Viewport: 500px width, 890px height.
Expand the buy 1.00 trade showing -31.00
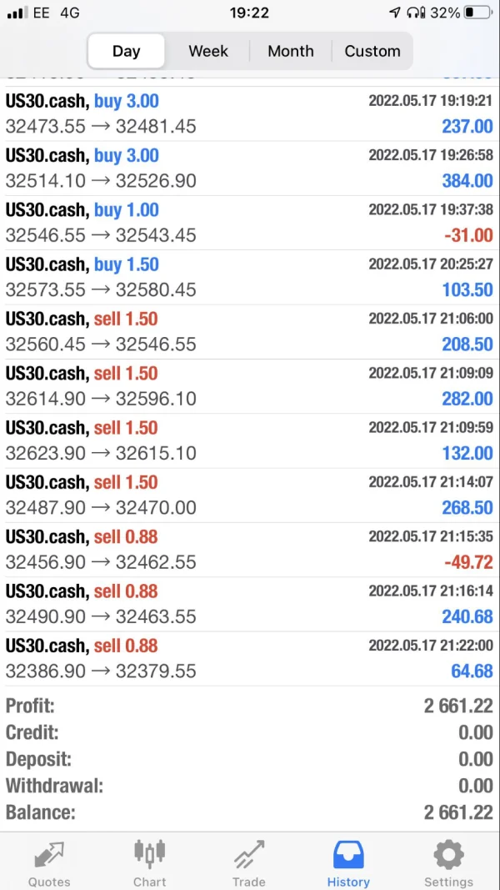pos(249,223)
